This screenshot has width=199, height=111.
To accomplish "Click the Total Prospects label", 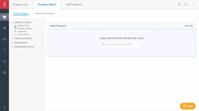I will pyautogui.click(x=58, y=26).
